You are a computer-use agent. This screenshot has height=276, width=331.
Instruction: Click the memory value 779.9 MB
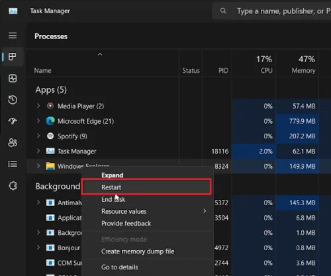303,121
